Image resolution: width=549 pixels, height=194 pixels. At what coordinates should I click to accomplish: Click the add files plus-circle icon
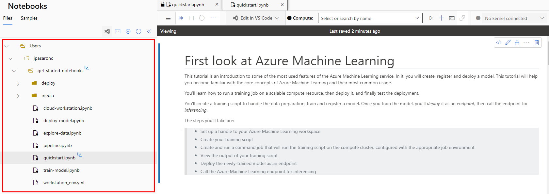128,31
